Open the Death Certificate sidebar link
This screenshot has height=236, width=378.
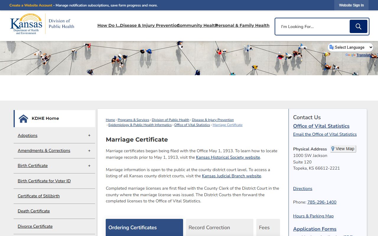(34, 211)
